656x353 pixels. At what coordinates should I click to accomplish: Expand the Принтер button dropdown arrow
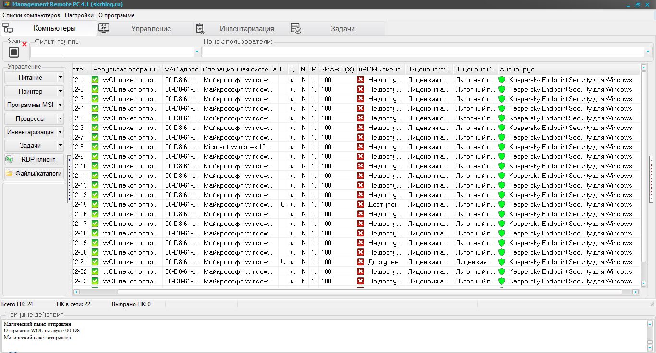click(60, 91)
